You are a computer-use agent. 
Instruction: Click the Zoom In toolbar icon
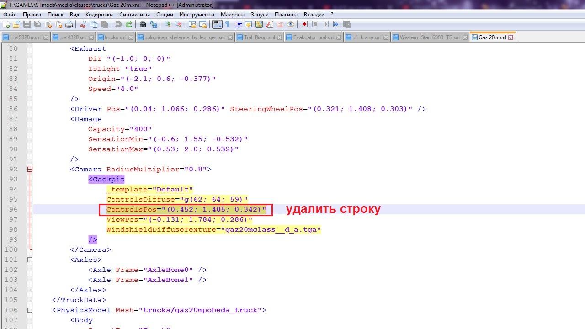[x=168, y=24]
